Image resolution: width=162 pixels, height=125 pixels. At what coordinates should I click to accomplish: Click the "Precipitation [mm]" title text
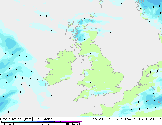click(17, 119)
